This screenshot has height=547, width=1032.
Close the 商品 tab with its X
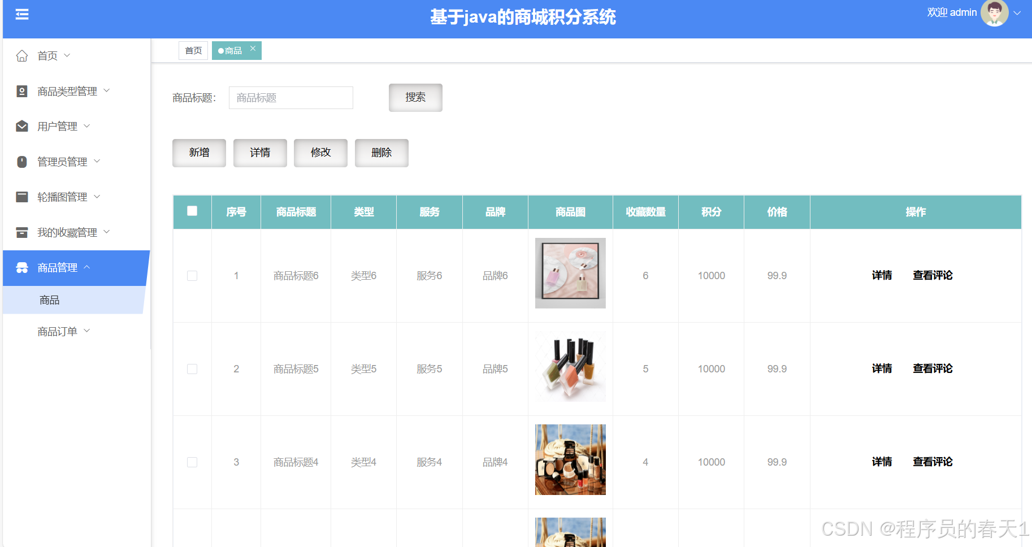[253, 49]
